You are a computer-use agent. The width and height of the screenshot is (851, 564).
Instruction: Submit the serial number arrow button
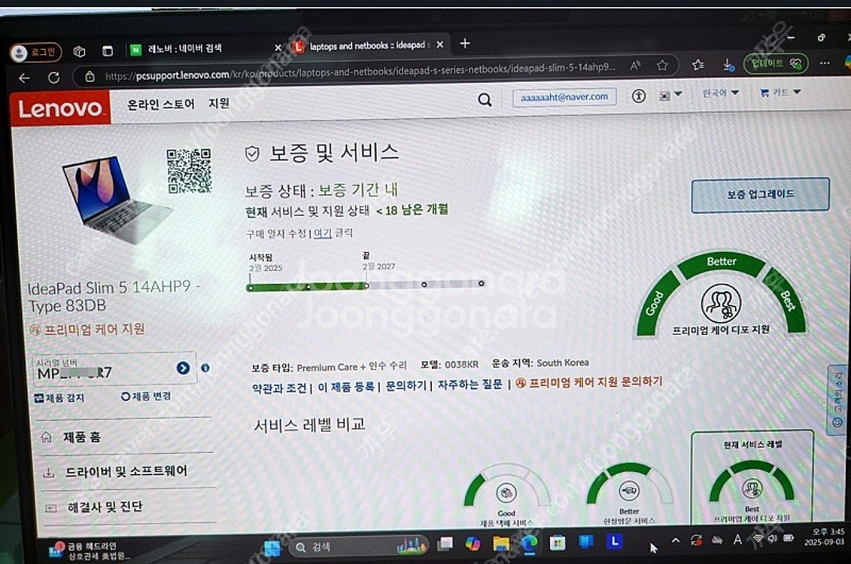coord(183,368)
